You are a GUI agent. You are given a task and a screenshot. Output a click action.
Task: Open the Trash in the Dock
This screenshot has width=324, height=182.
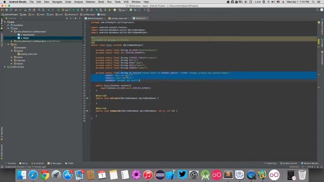pos(302,175)
